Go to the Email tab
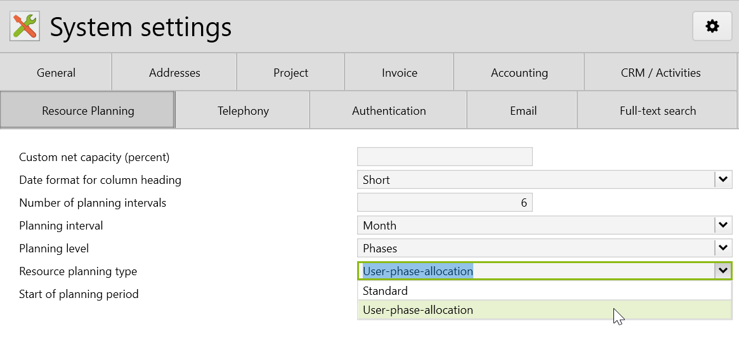This screenshot has height=343, width=739. click(523, 111)
